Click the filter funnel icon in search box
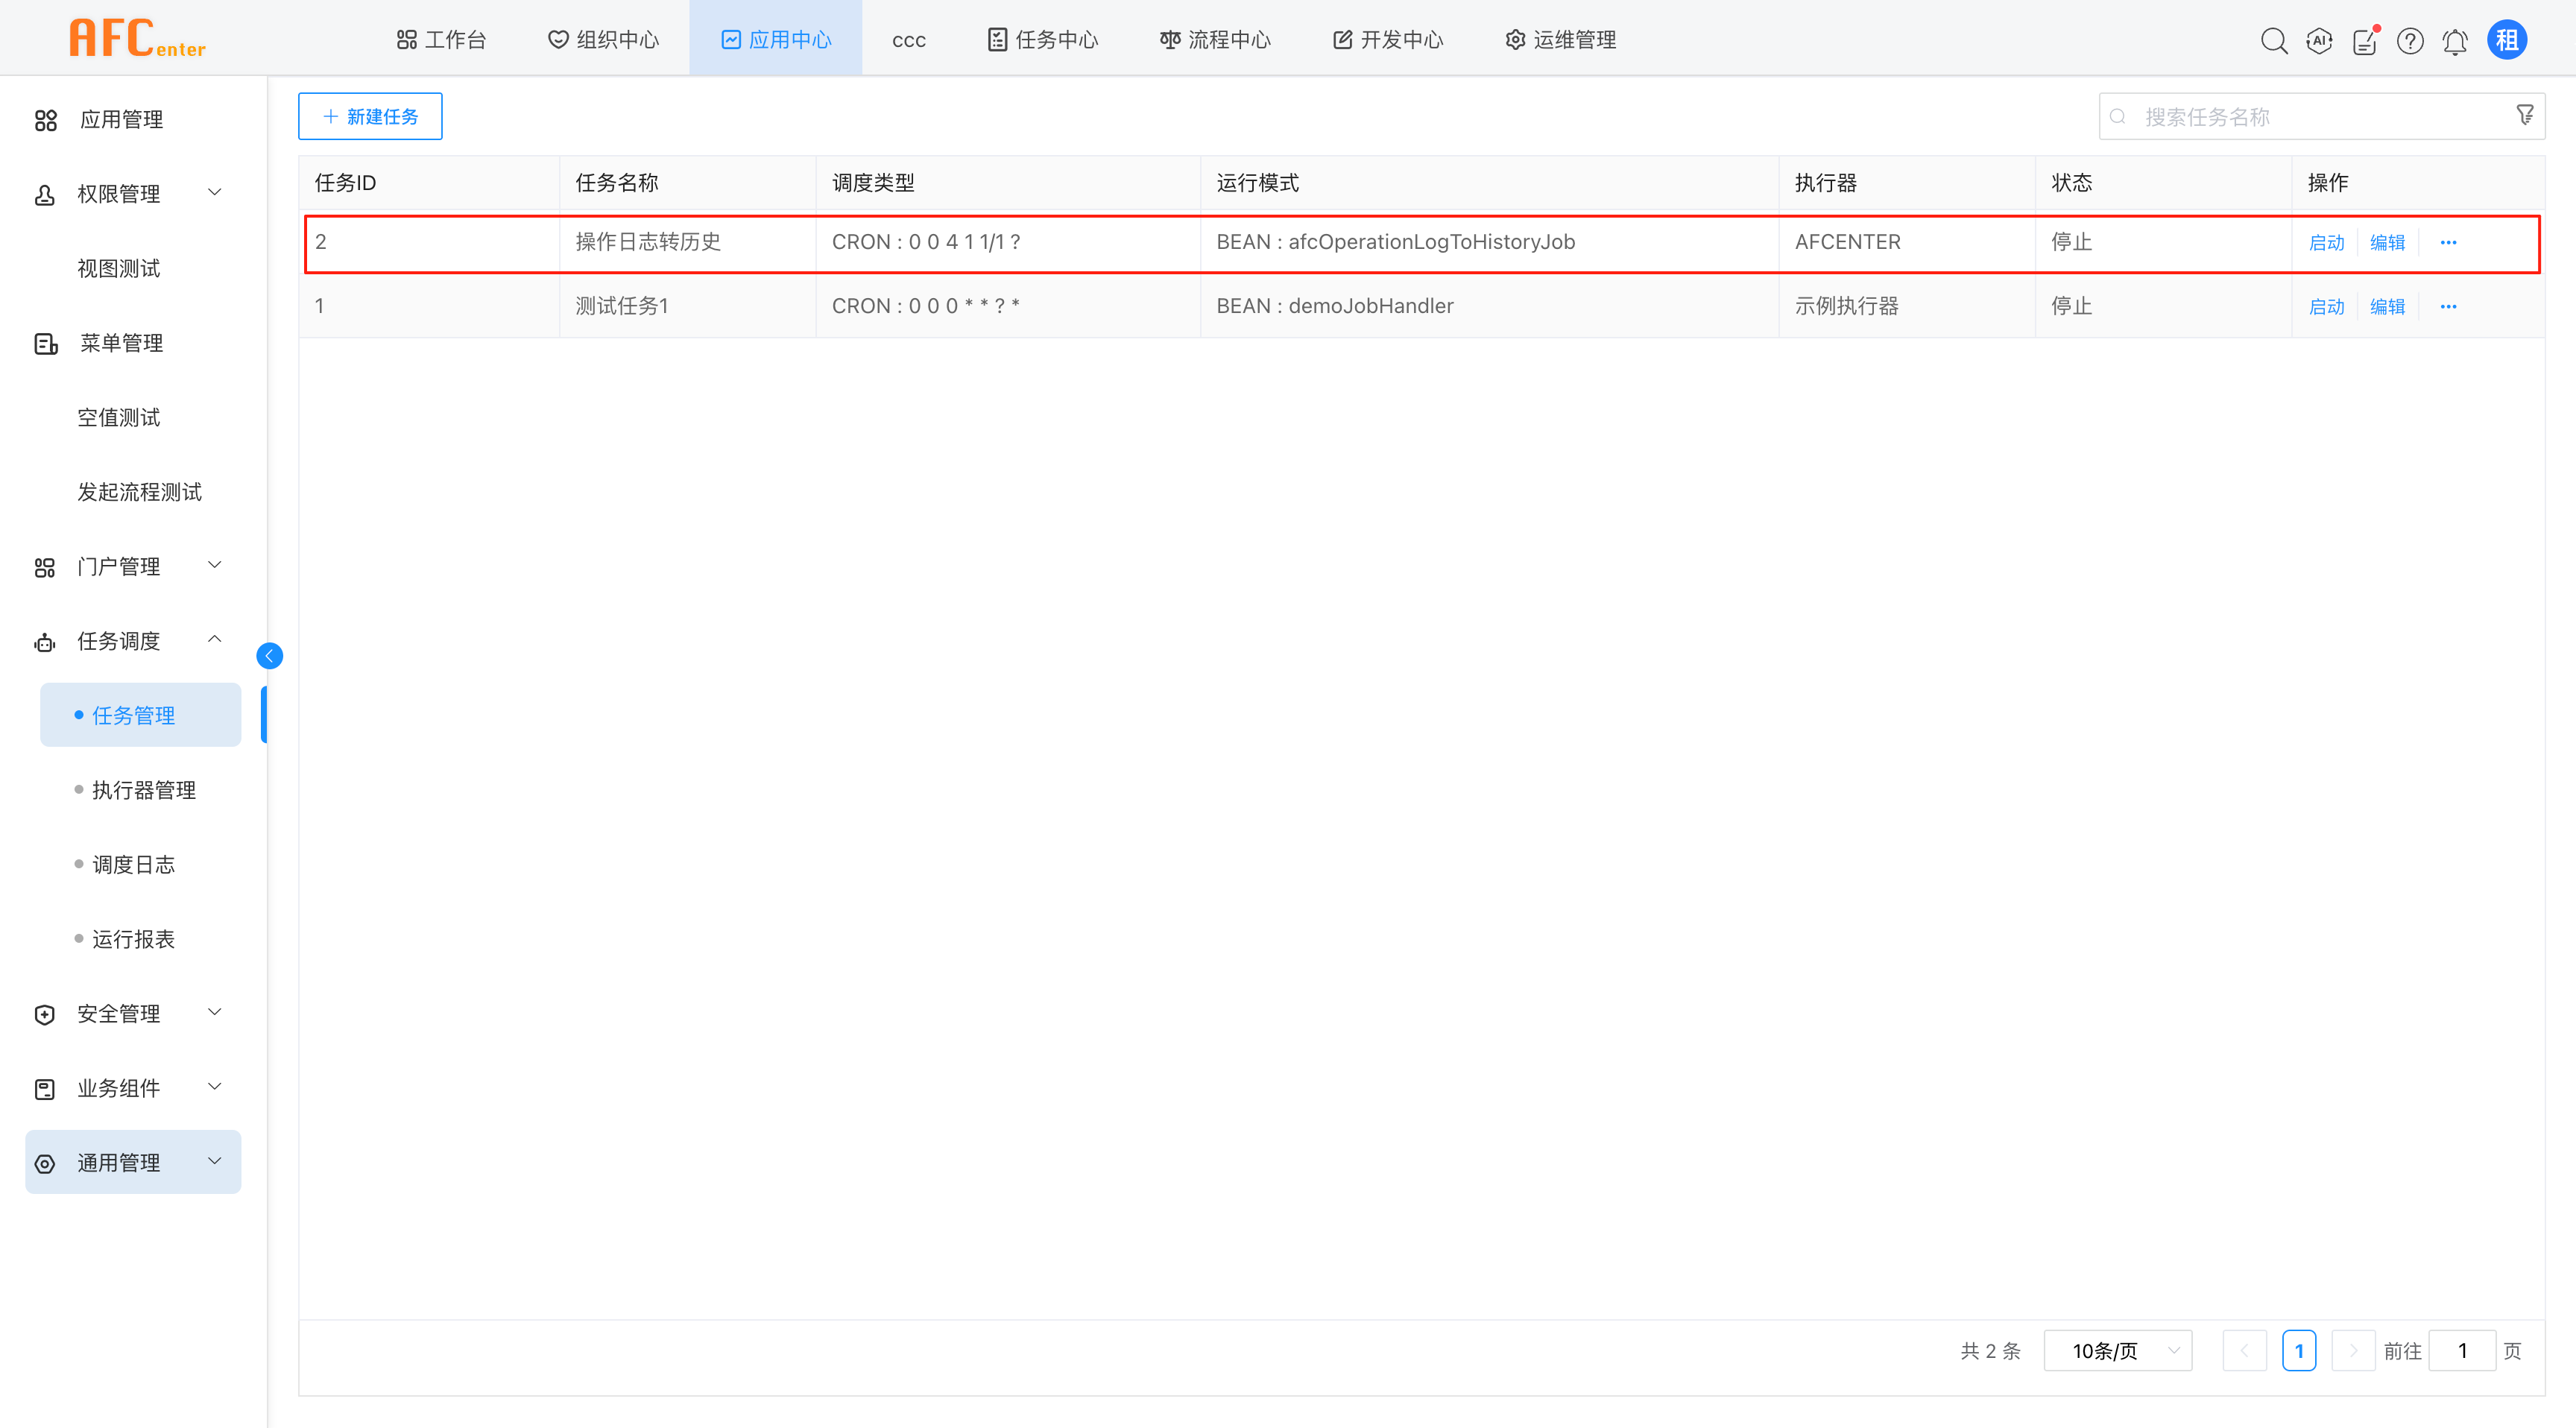The width and height of the screenshot is (2576, 1428). point(2525,115)
